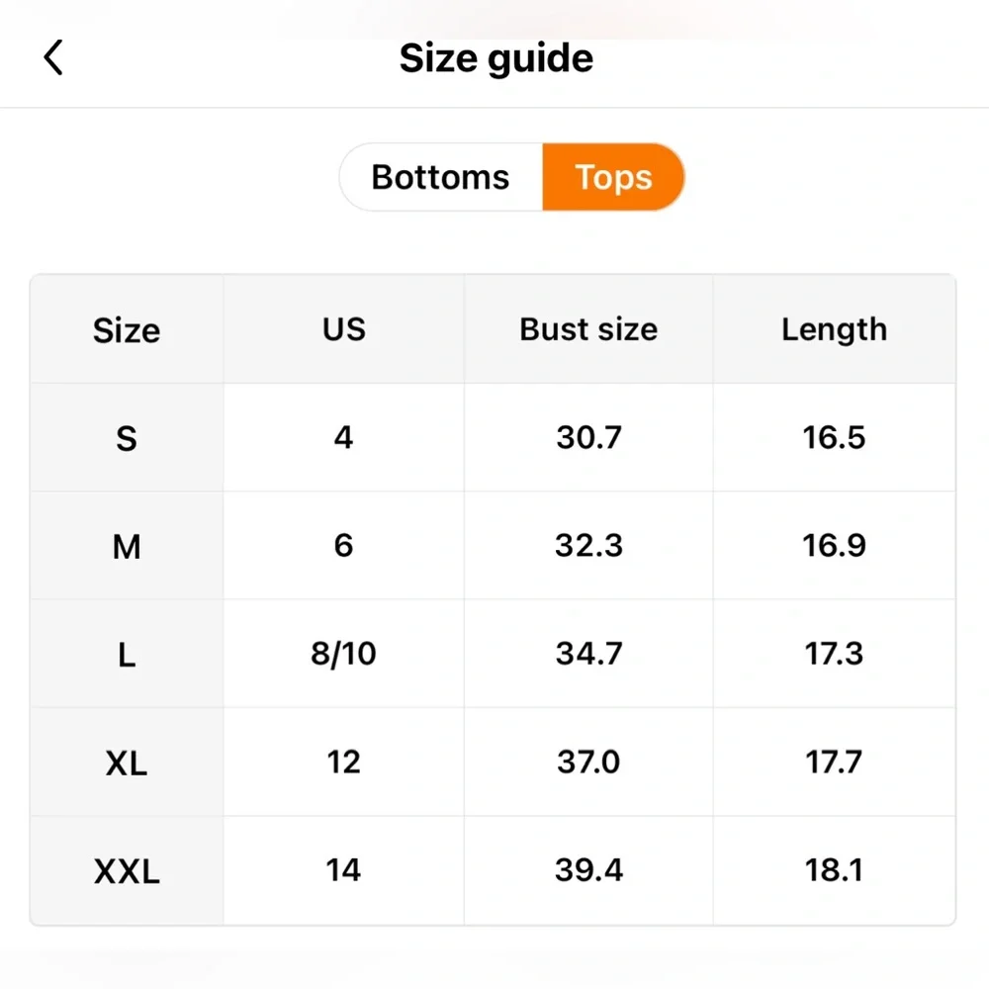Click the Bust size column header
The image size is (989, 989).
[588, 328]
